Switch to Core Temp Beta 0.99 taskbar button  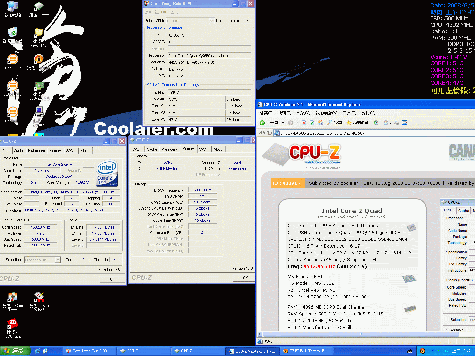[89, 351]
